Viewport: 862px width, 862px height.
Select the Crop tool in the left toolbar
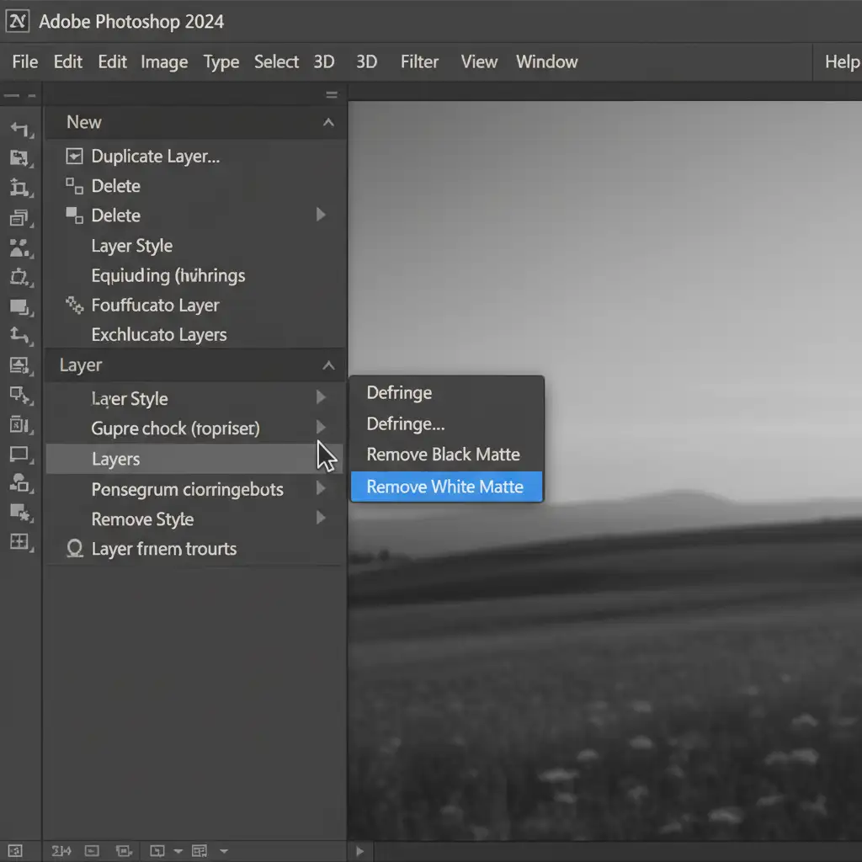(x=19, y=188)
